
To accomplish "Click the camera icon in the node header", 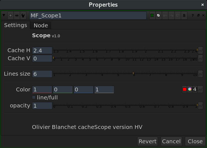I will click(17, 15).
